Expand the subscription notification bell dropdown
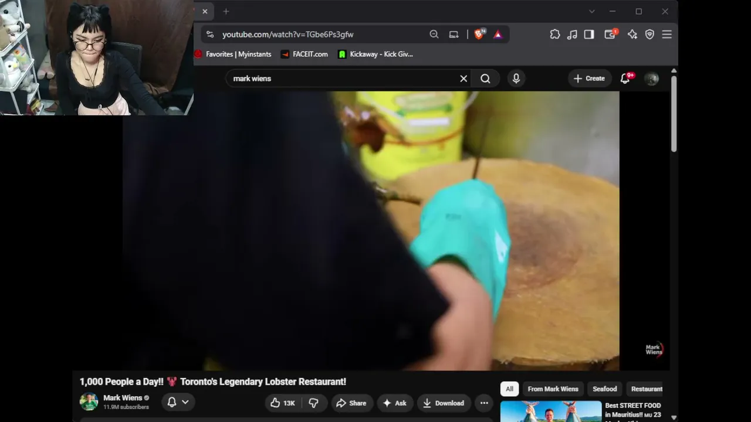The height and width of the screenshot is (422, 751). (x=178, y=402)
